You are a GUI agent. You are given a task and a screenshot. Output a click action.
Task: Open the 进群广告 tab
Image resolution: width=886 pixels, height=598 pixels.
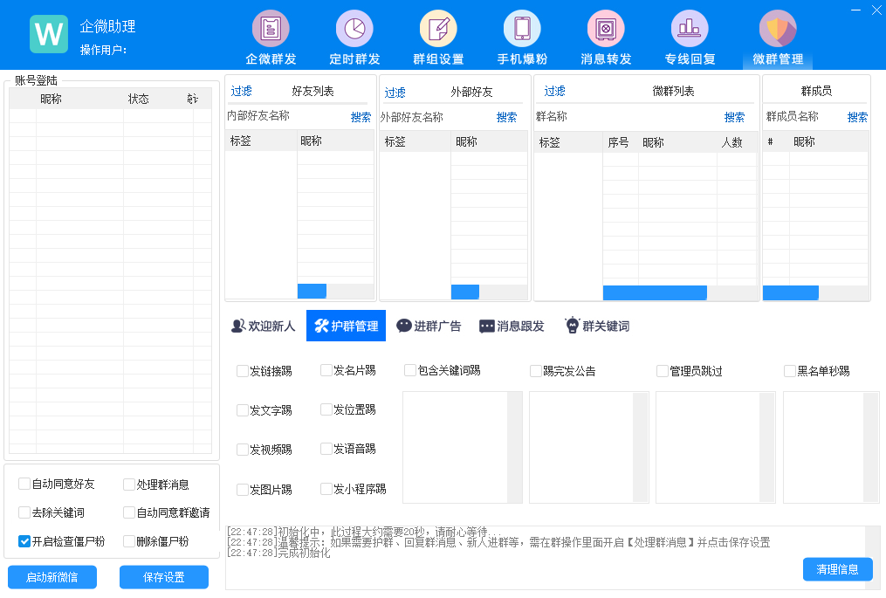click(429, 326)
